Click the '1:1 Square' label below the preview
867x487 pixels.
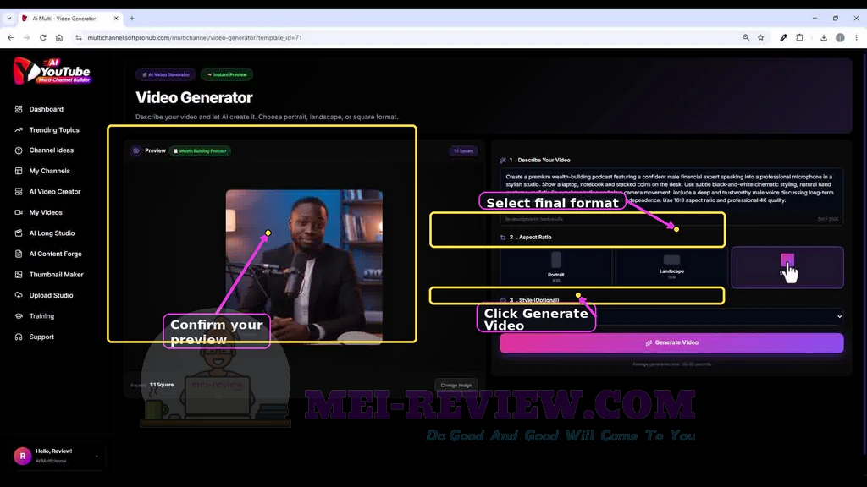(x=162, y=385)
